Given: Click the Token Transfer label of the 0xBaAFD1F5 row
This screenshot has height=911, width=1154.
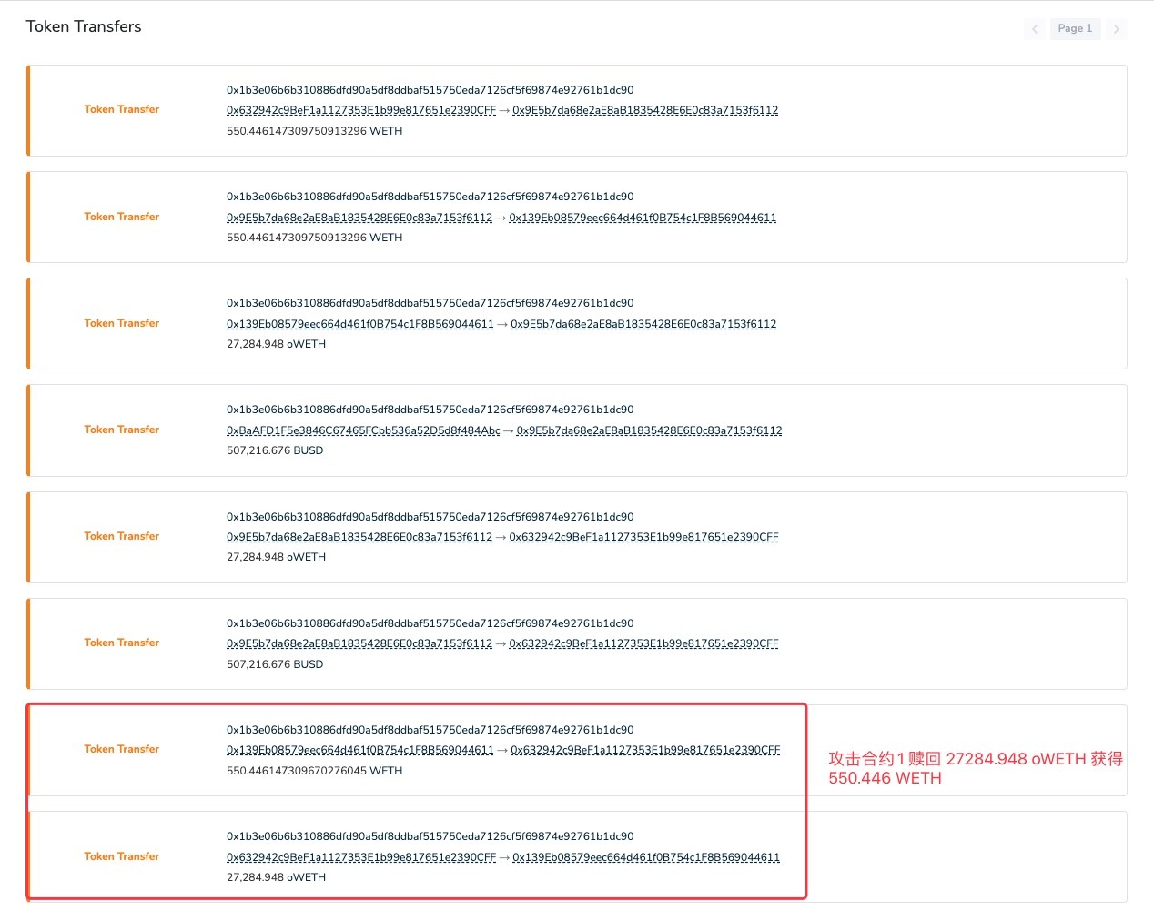Looking at the screenshot, I should tap(122, 430).
